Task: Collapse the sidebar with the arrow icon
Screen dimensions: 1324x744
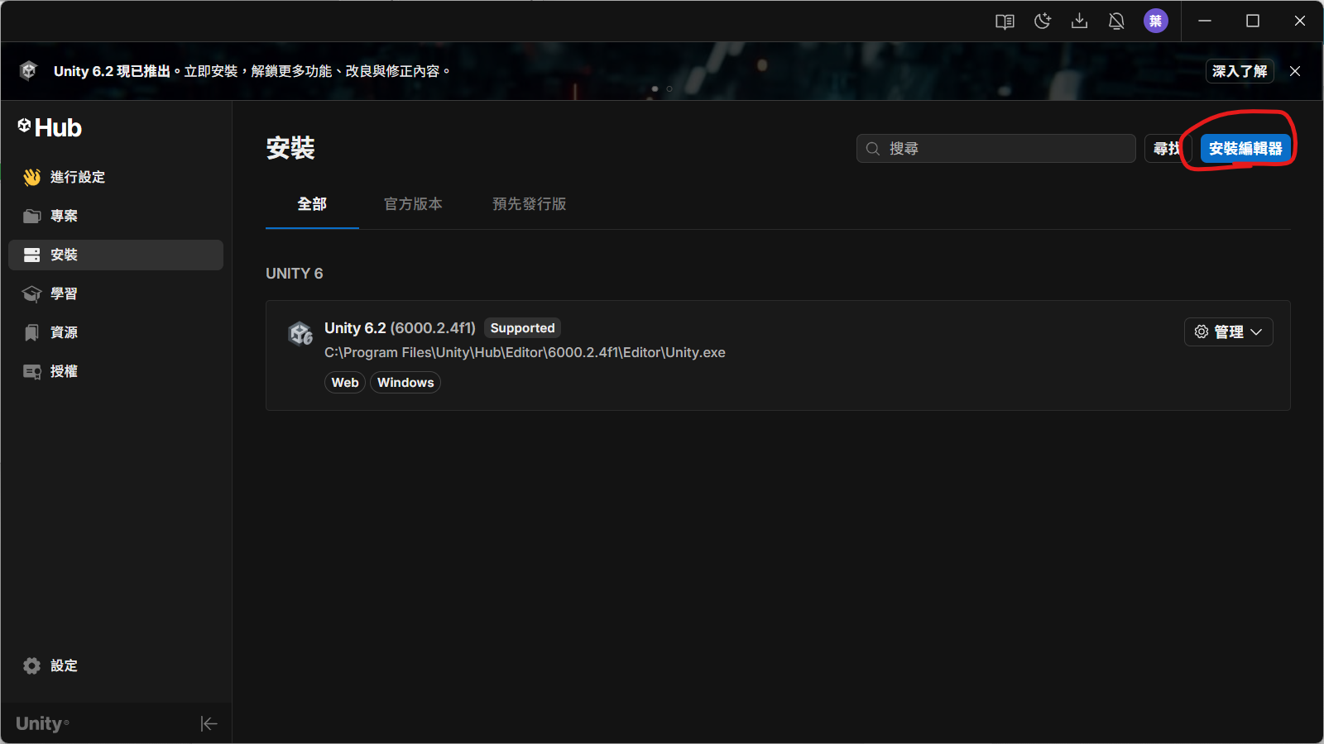Action: click(x=209, y=724)
